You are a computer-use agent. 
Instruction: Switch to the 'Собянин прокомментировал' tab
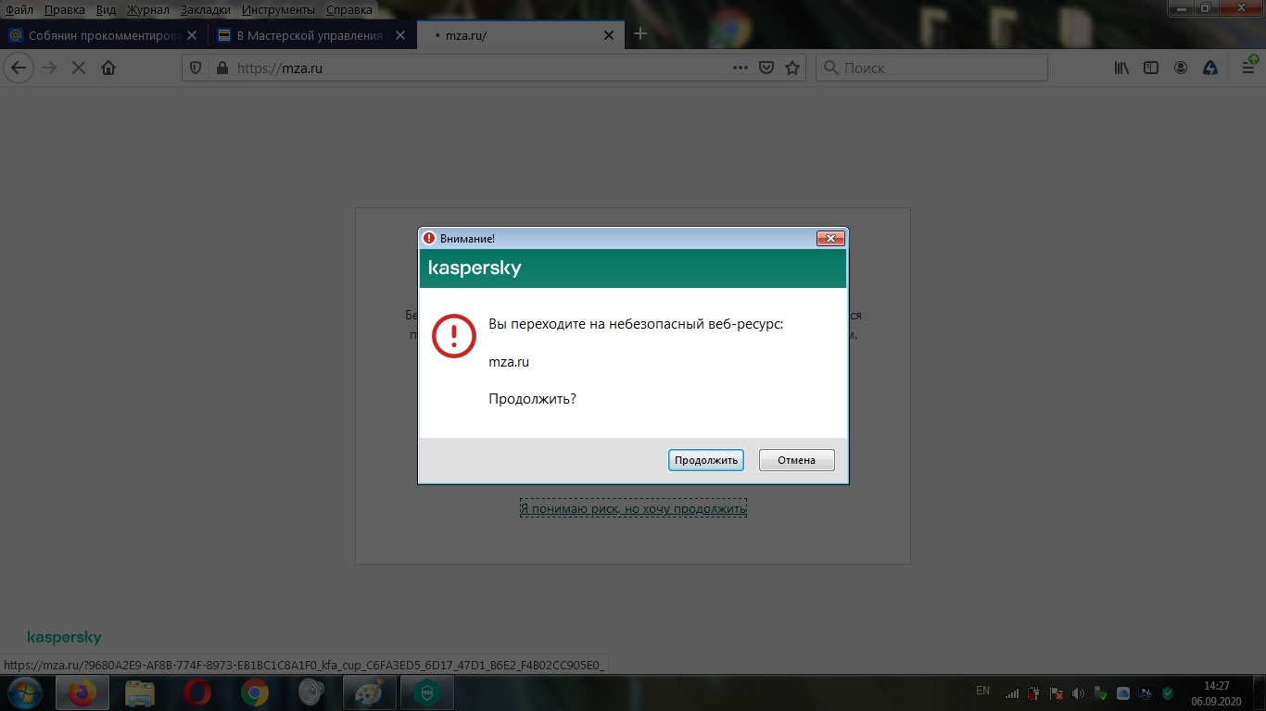[x=102, y=35]
